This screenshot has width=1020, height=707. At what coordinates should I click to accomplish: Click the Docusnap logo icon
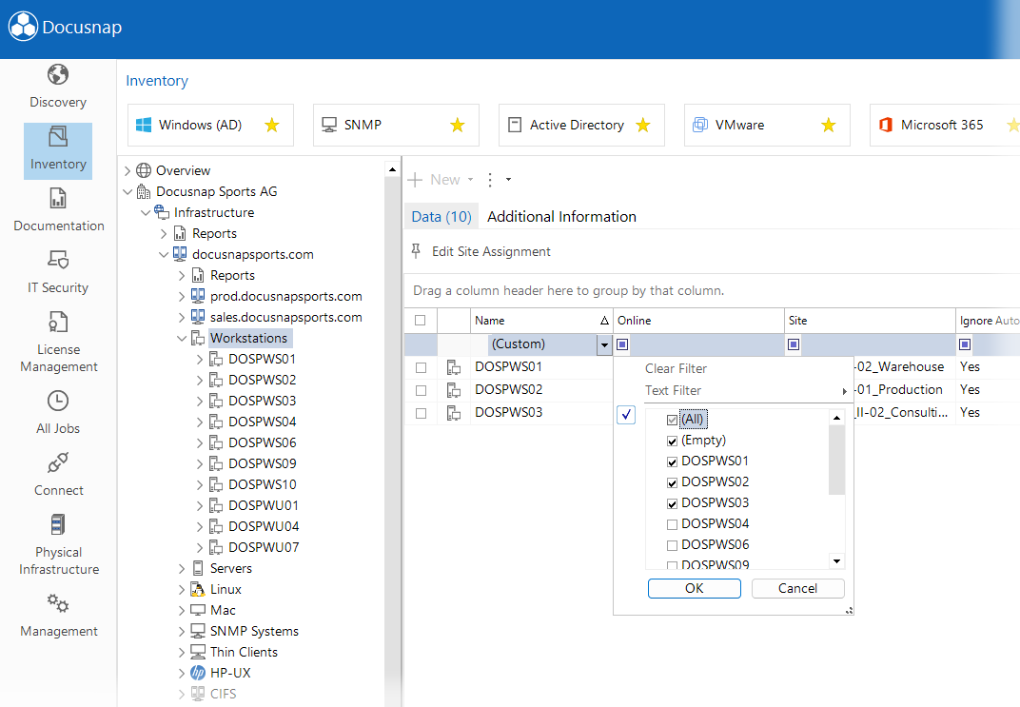click(23, 27)
